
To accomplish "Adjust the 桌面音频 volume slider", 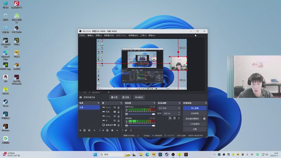I will tap(142, 126).
